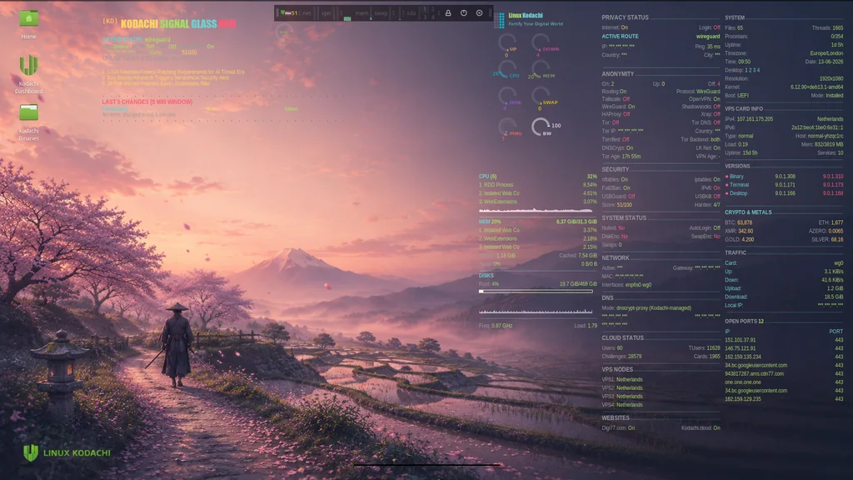Click the vpn indicator in top panel
This screenshot has height=480, width=853.
click(x=326, y=13)
